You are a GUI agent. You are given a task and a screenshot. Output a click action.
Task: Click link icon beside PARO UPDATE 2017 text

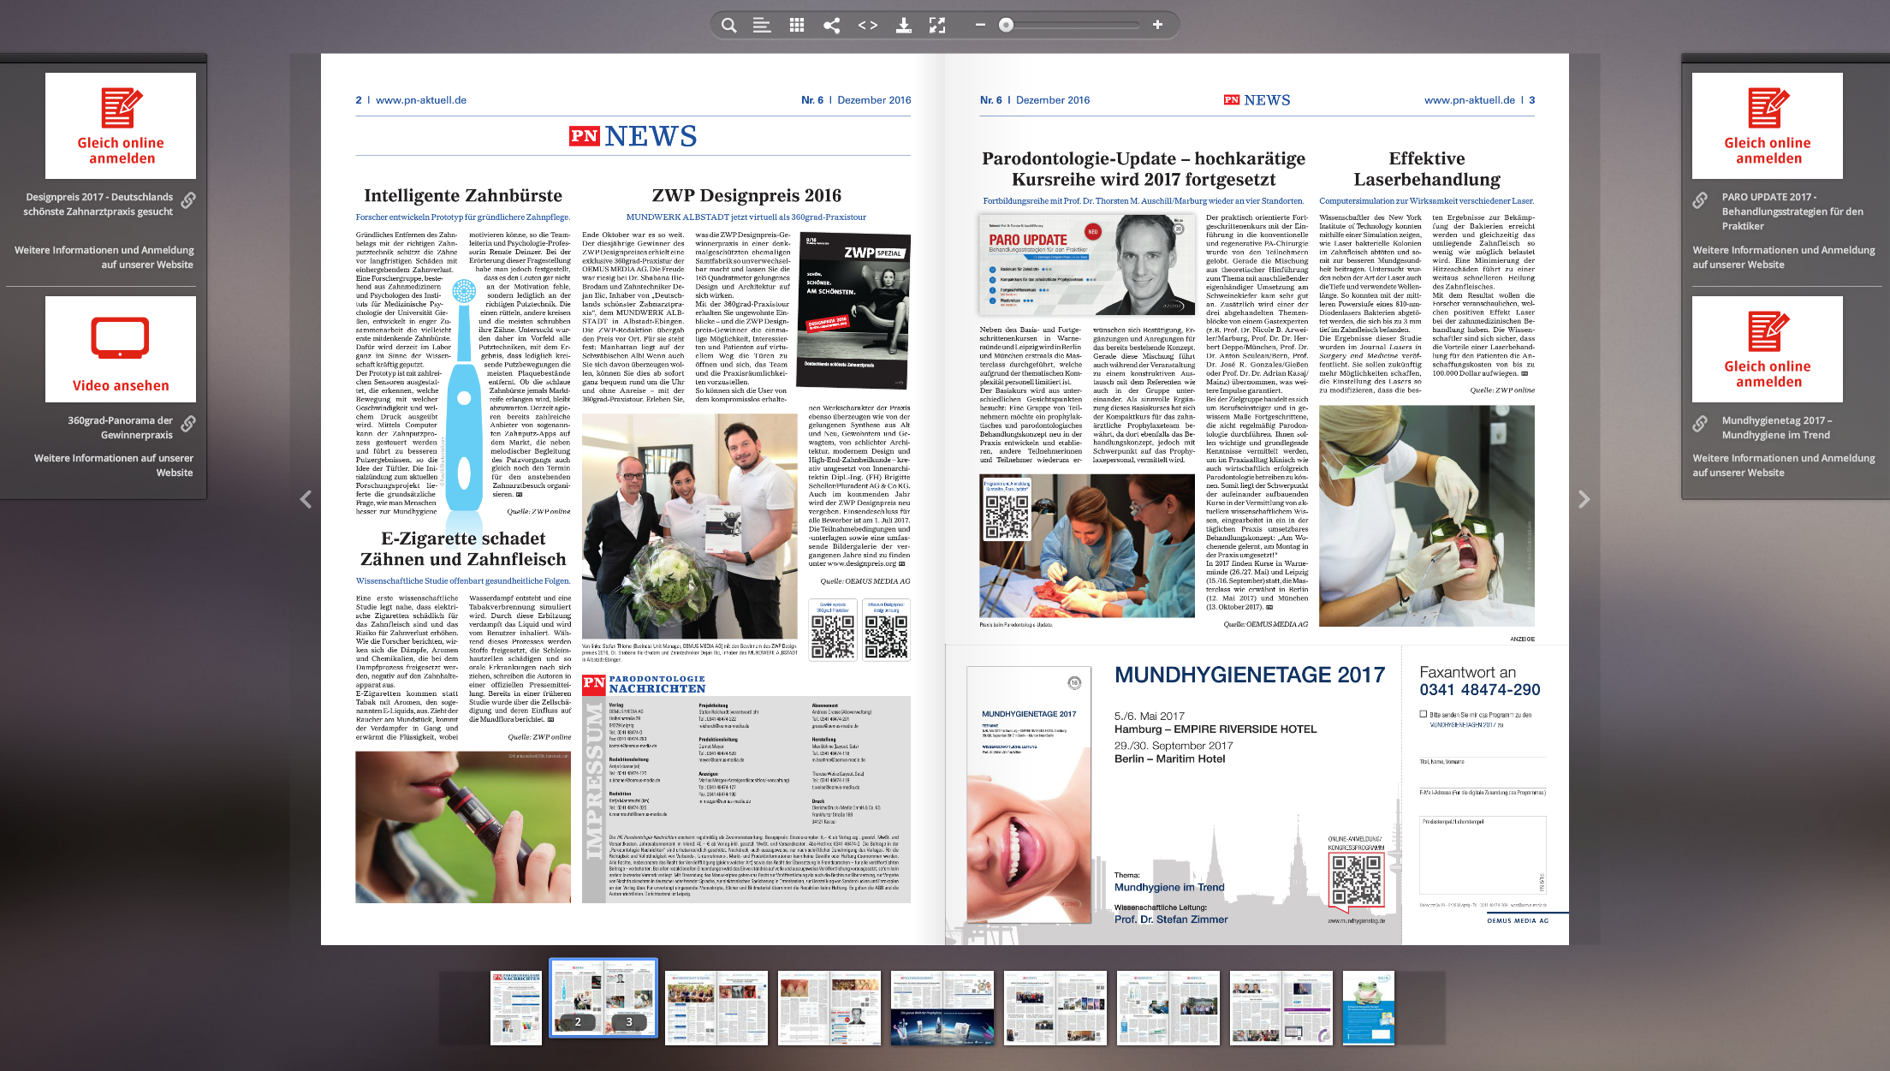tap(1700, 200)
